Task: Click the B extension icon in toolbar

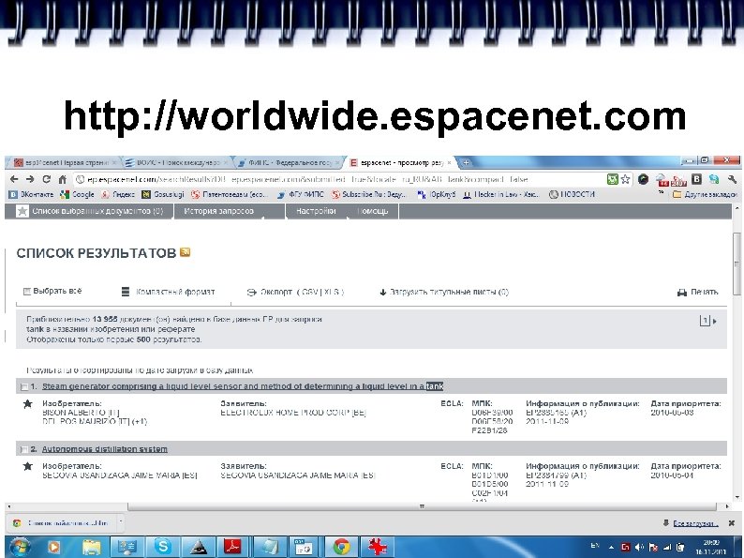Action: pos(696,179)
